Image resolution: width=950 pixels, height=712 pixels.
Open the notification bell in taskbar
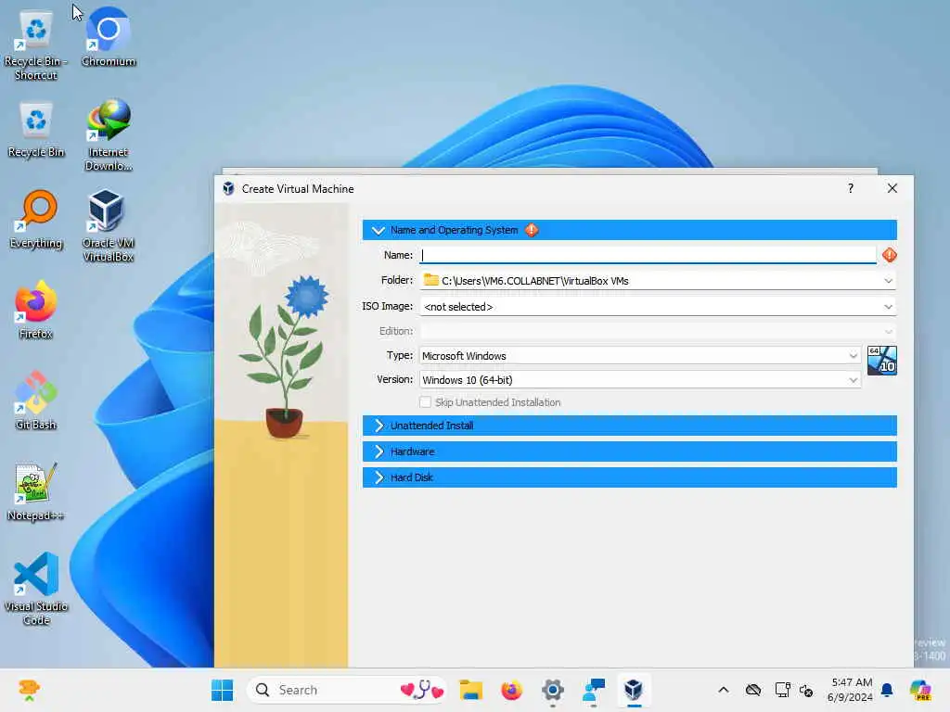point(887,690)
